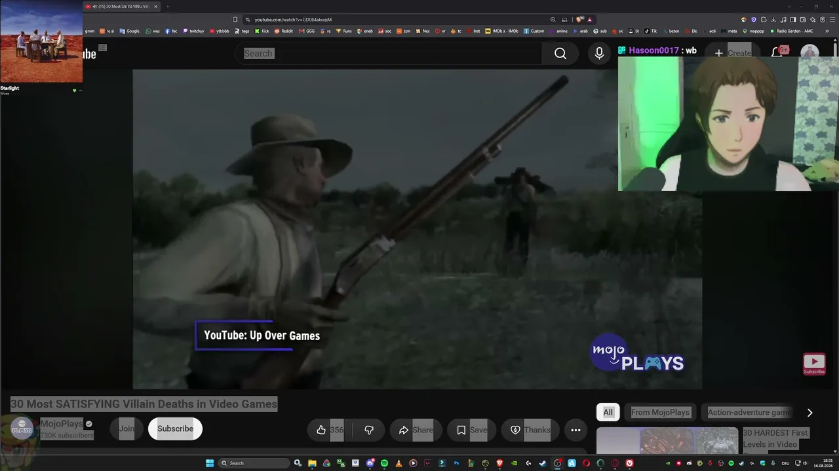Open the 30 HARDEST First Levels video thumbnail
This screenshot has height=471, width=839.
(x=667, y=441)
